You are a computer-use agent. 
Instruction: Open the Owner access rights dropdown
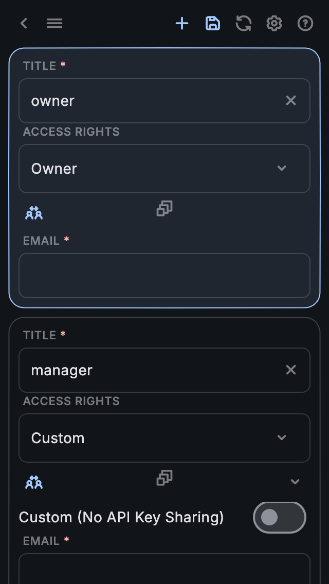(x=164, y=169)
